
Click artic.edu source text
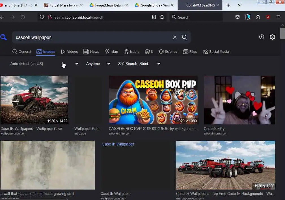[80, 134]
